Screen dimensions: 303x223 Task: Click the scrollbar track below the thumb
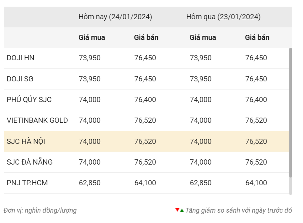pyautogui.click(x=290, y=186)
